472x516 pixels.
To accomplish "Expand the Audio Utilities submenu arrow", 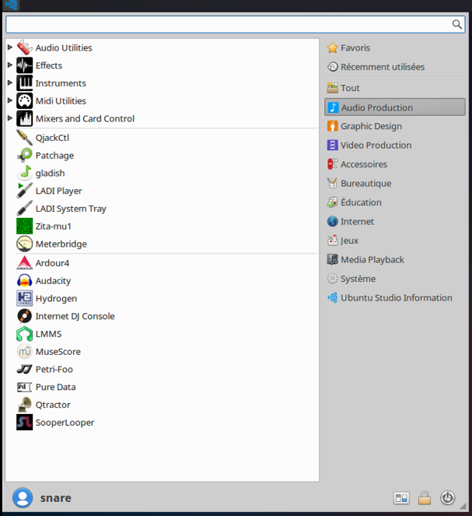I will pos(10,47).
